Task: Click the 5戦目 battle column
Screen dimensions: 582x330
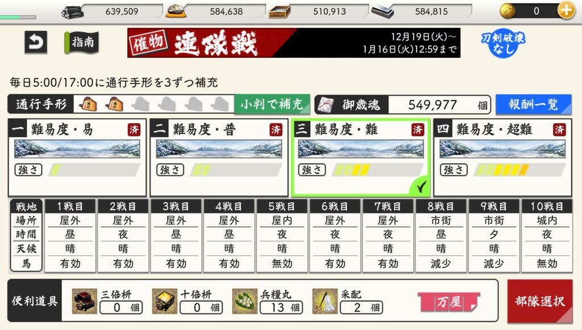Action: [282, 236]
